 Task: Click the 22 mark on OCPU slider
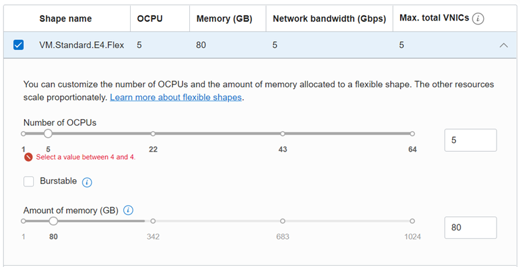(153, 134)
